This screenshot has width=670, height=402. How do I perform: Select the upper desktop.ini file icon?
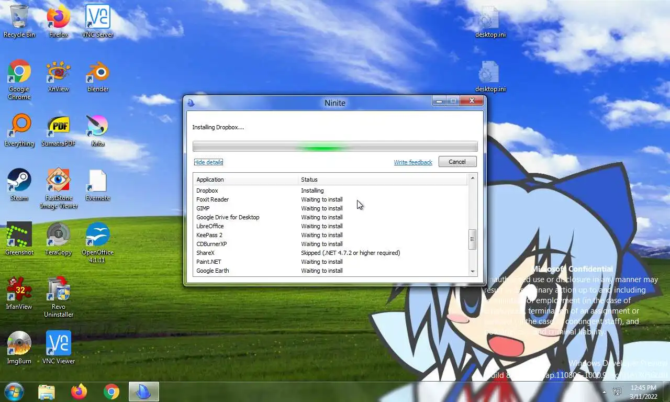(x=490, y=21)
